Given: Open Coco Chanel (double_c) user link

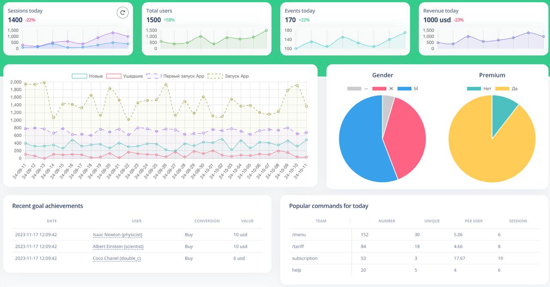Looking at the screenshot, I should pos(117,258).
